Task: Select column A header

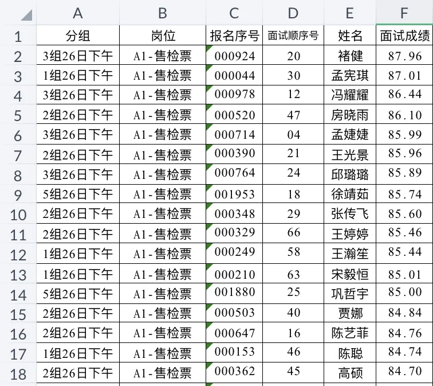Action: (78, 13)
